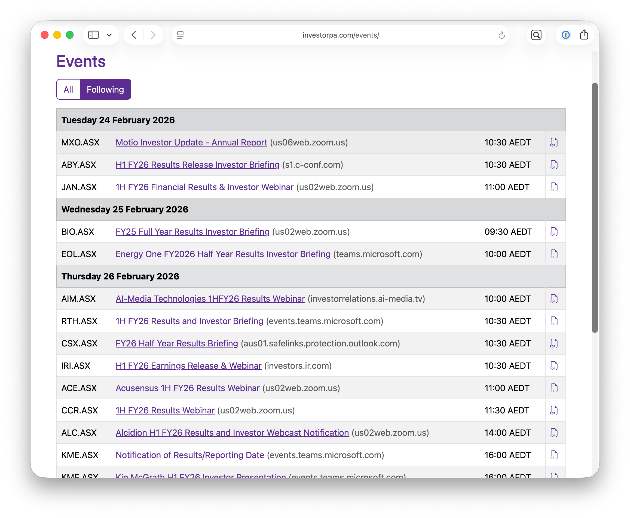The height and width of the screenshot is (518, 630).
Task: Download the PDF for the Alcidion webcast event
Action: pyautogui.click(x=553, y=432)
